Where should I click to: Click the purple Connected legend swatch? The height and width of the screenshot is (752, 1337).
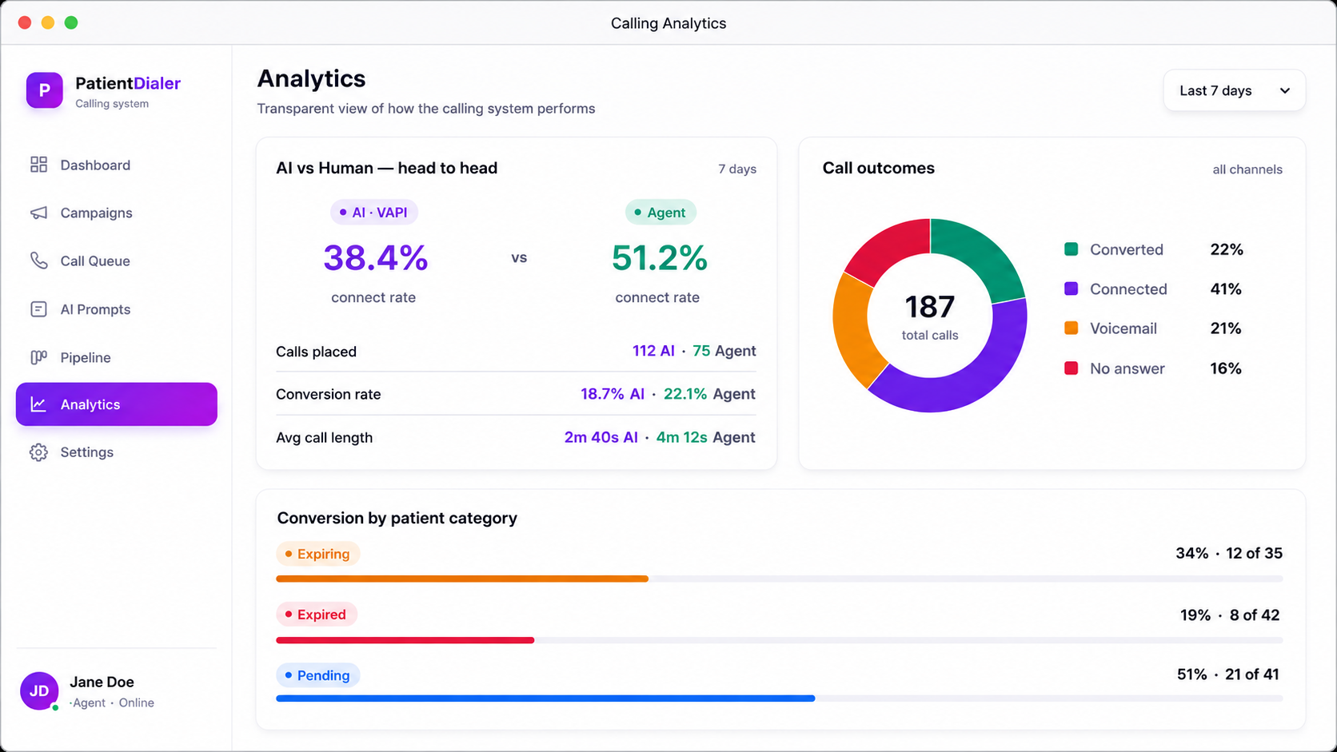point(1072,288)
